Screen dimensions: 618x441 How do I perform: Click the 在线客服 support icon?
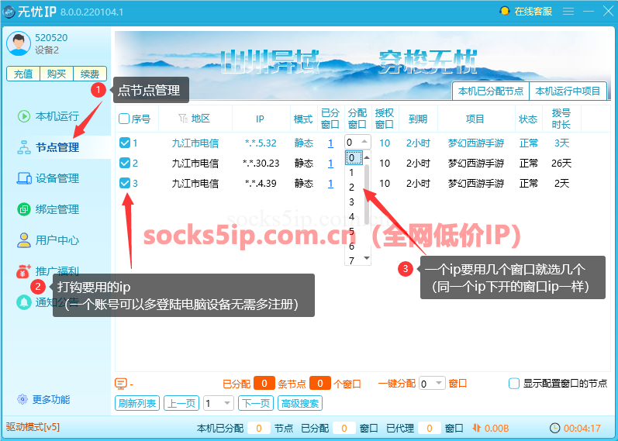coord(506,11)
